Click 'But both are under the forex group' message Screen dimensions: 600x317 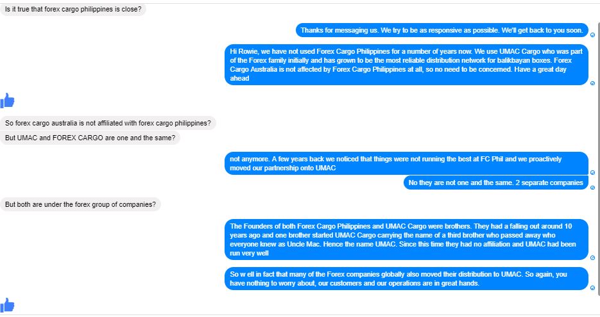coord(80,204)
